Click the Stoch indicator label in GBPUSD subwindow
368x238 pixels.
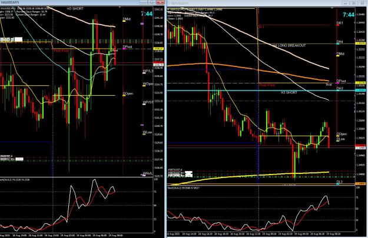pyautogui.click(x=183, y=188)
